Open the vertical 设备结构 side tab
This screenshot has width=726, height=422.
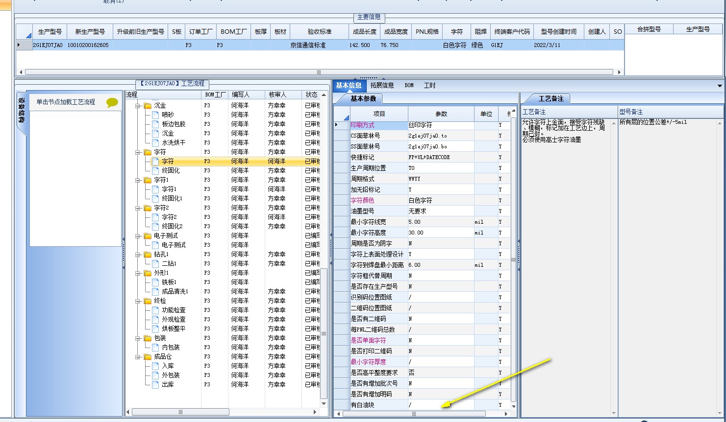coord(22,110)
